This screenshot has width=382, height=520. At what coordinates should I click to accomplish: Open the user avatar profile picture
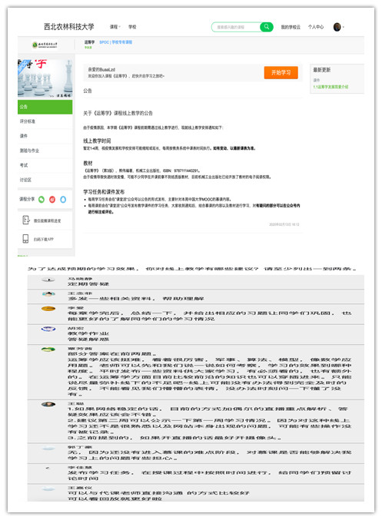(x=337, y=27)
